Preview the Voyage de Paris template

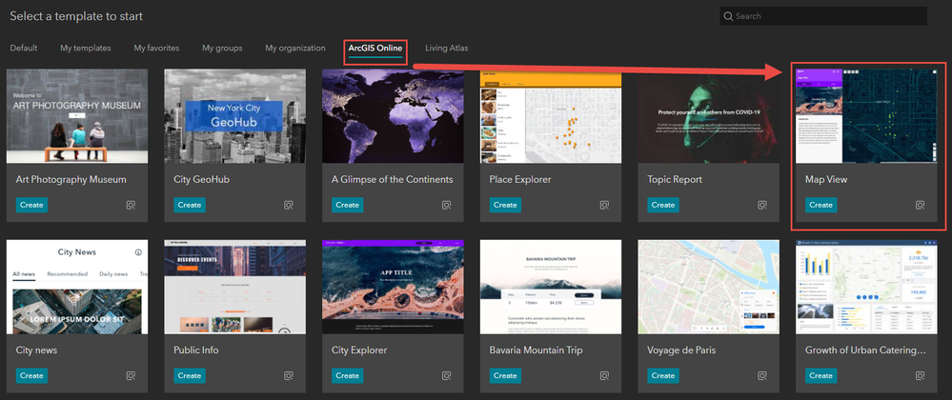coord(762,376)
